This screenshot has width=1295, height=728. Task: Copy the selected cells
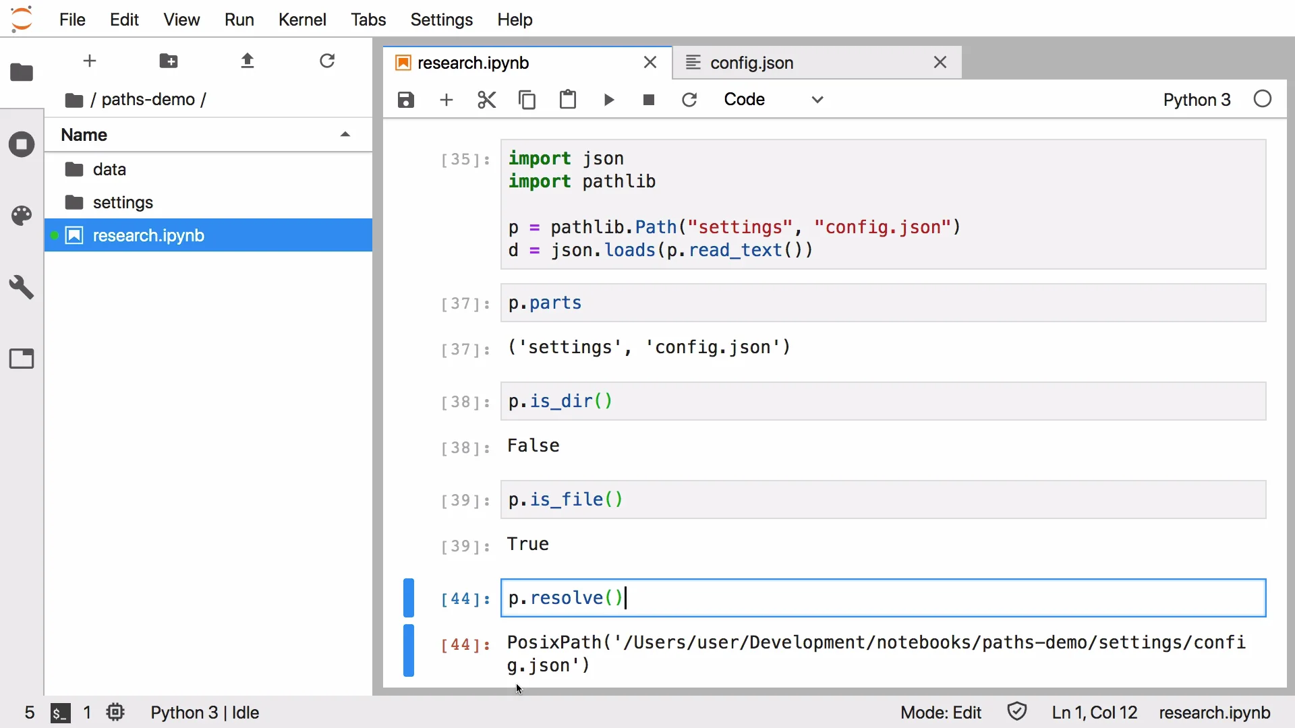point(527,100)
